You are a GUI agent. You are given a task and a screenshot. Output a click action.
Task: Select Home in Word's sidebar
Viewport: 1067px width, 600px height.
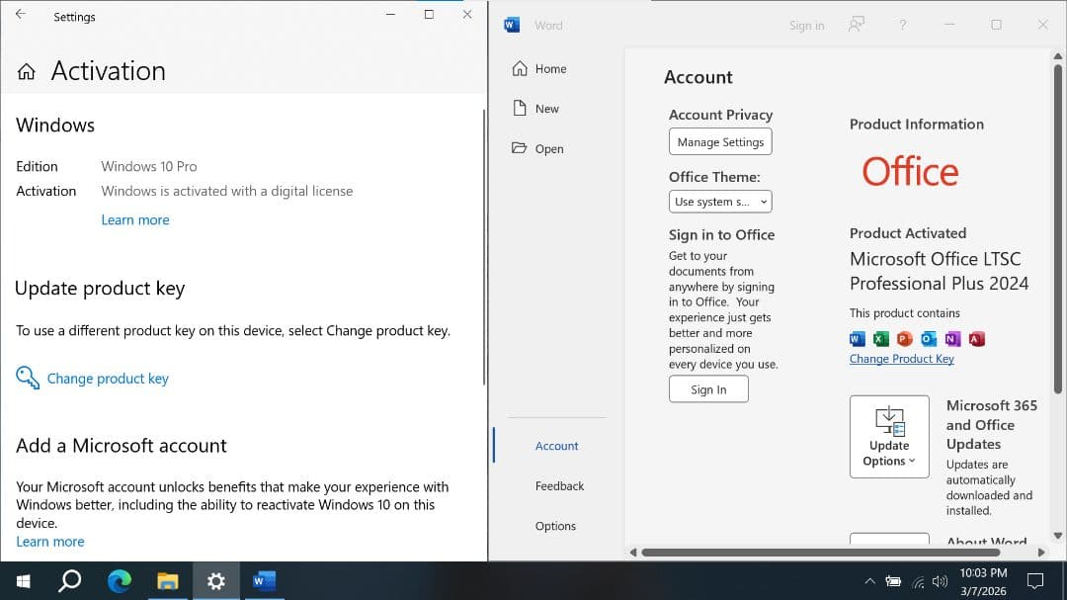click(x=539, y=69)
